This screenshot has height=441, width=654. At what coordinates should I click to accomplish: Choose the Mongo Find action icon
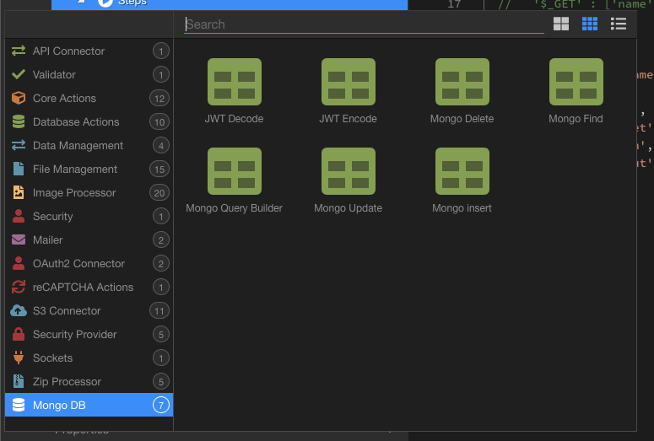tap(576, 82)
